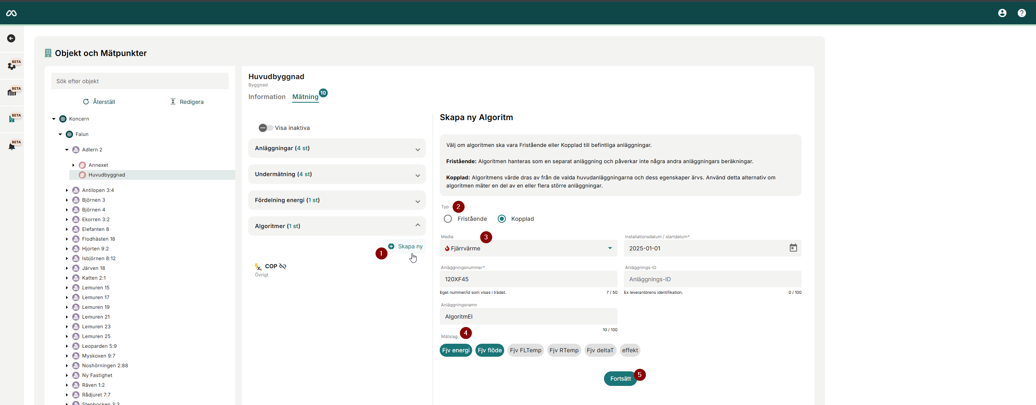Select the Kopplad radio button

point(502,219)
